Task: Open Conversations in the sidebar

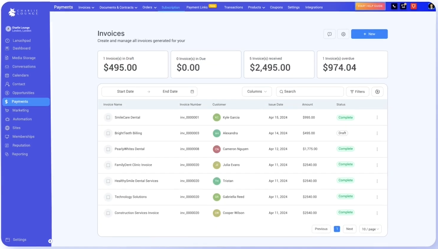Action: [x=24, y=67]
